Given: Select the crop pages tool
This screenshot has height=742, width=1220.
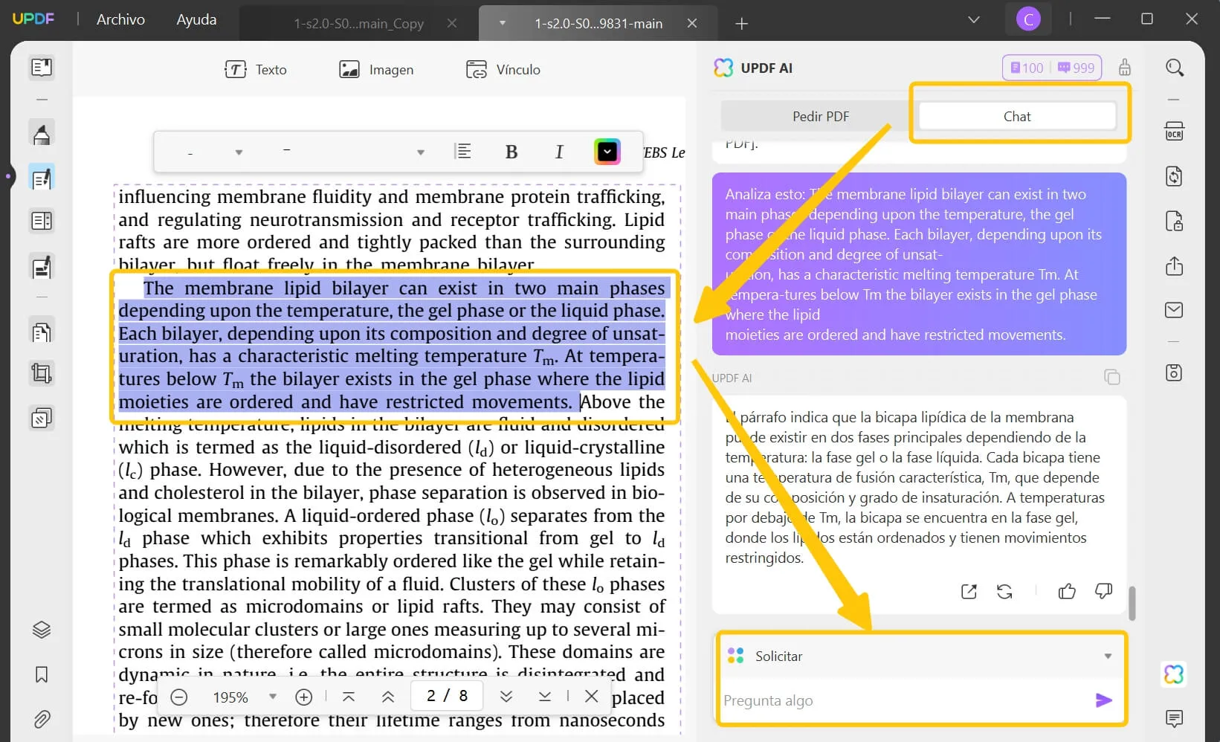Looking at the screenshot, I should point(42,373).
